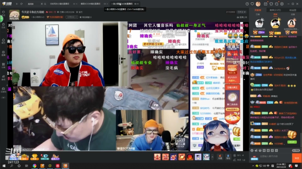Click the megaphone horn icon in chat toolbar
The height and width of the screenshot is (169, 302).
(256, 150)
